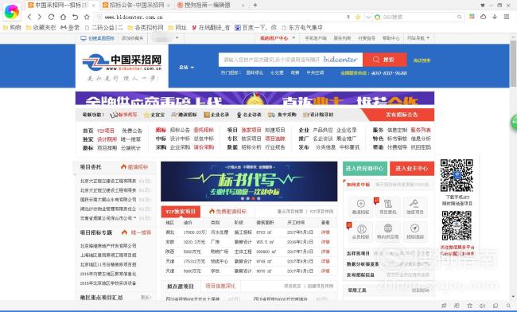Switch to the 招标公告-中国采招网 browser tab
The height and width of the screenshot is (312, 517).
point(137,5)
